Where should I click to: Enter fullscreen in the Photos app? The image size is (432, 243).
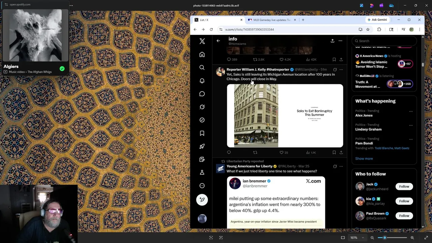coord(426,238)
